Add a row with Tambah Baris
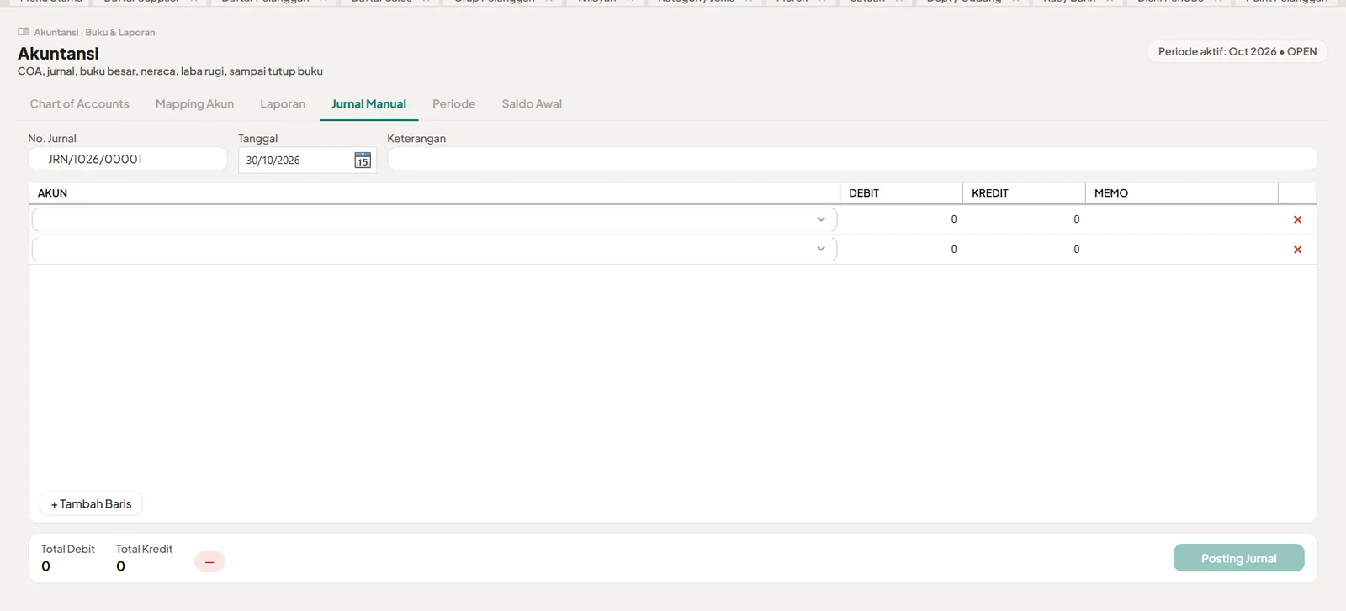 91,503
